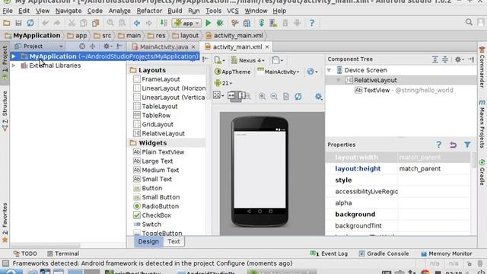Open design editor settings gear

tap(318, 97)
